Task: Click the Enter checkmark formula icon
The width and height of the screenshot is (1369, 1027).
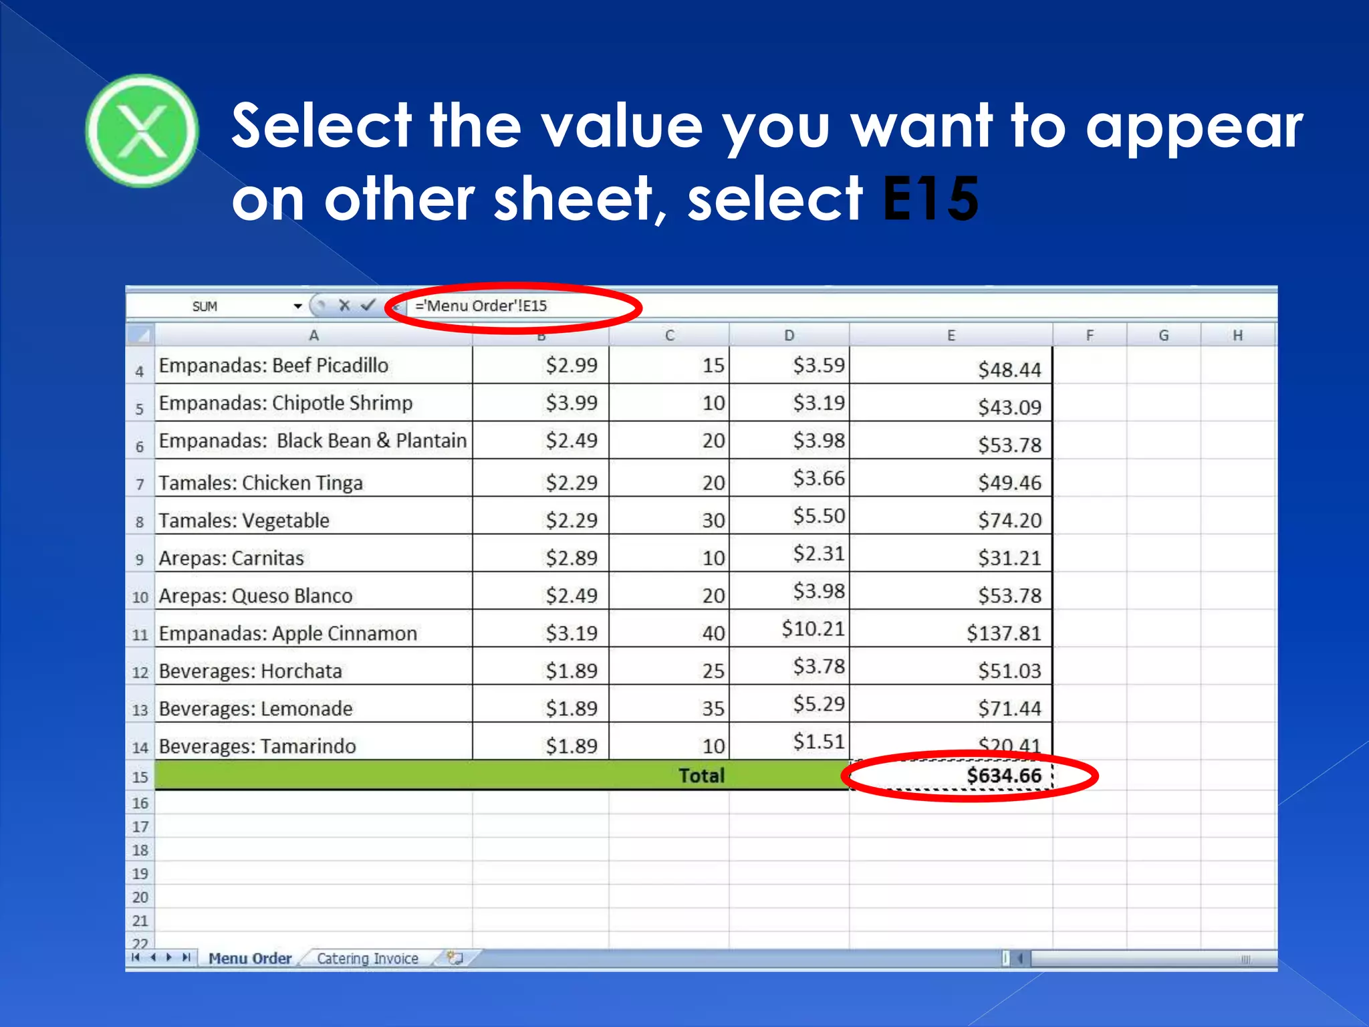Action: pyautogui.click(x=368, y=306)
